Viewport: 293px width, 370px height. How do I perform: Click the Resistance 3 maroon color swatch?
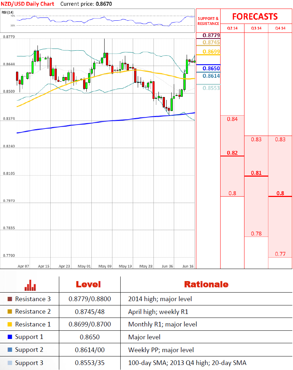[x=10, y=299]
